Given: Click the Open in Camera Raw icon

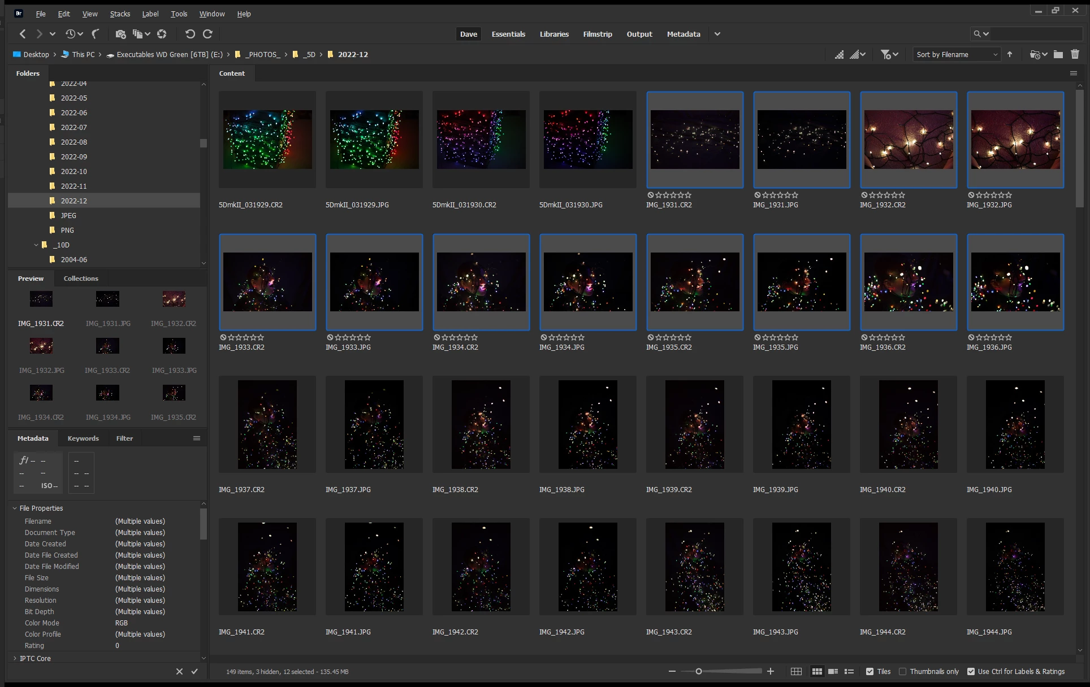Looking at the screenshot, I should click(162, 34).
